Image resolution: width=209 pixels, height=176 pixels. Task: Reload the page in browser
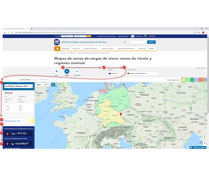point(12,32)
